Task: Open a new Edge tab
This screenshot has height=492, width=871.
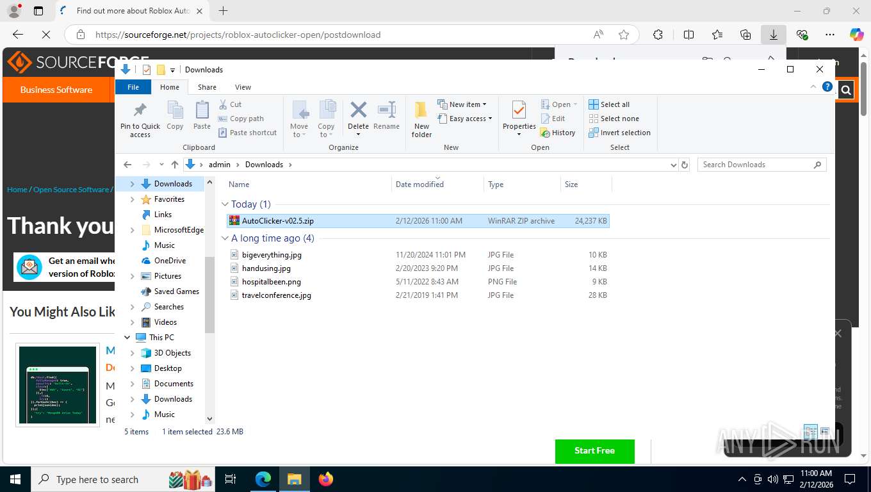Action: 223,11
